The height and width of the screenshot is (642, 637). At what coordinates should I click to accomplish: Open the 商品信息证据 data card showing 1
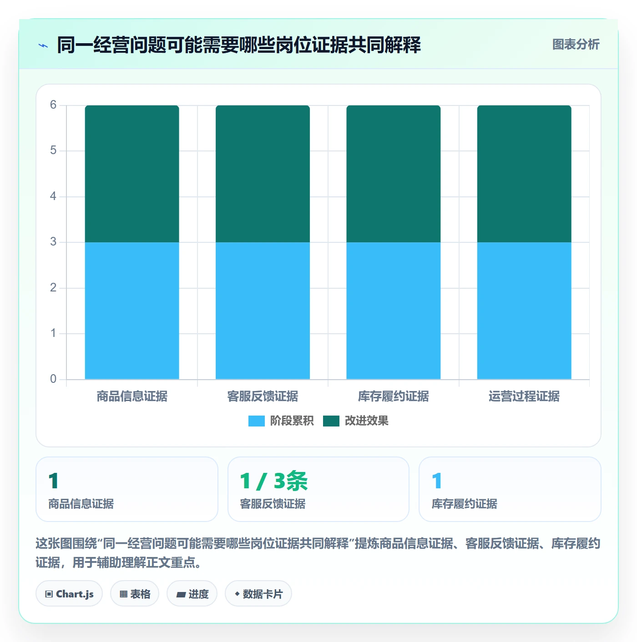point(127,489)
